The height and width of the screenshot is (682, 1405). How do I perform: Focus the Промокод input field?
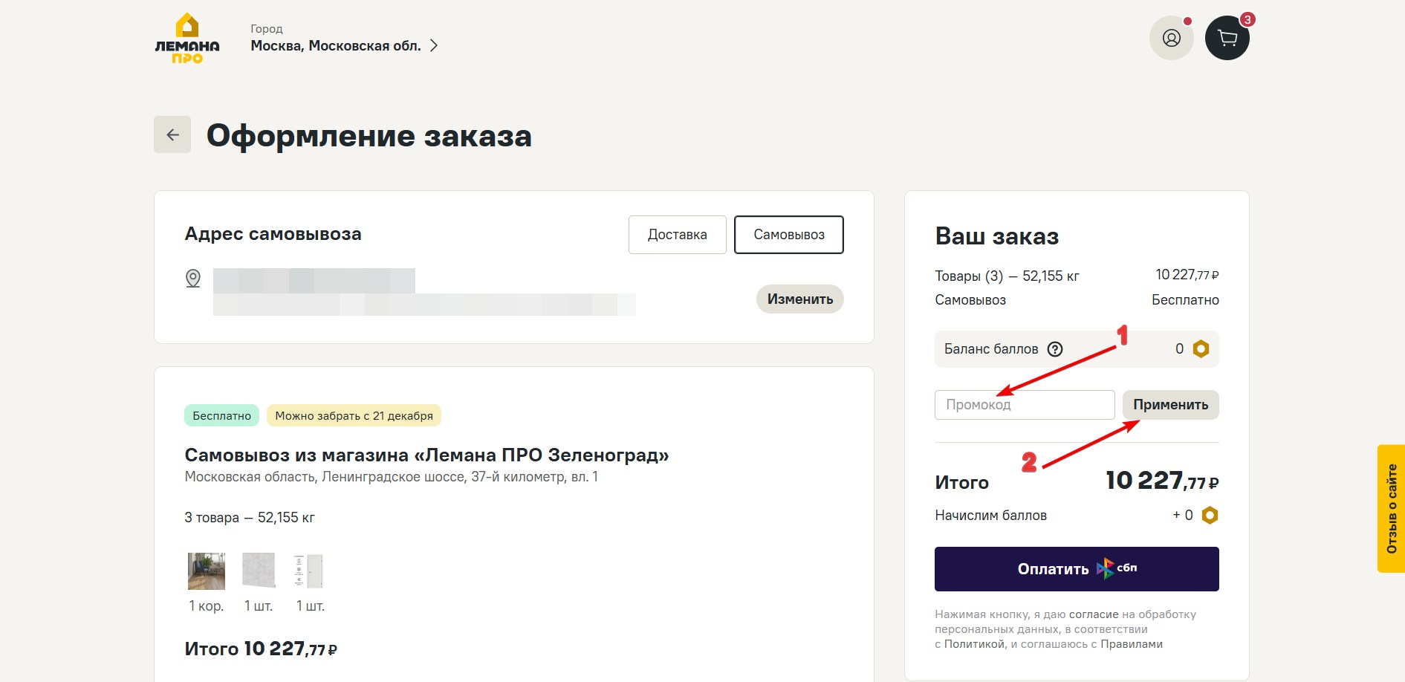point(1024,405)
